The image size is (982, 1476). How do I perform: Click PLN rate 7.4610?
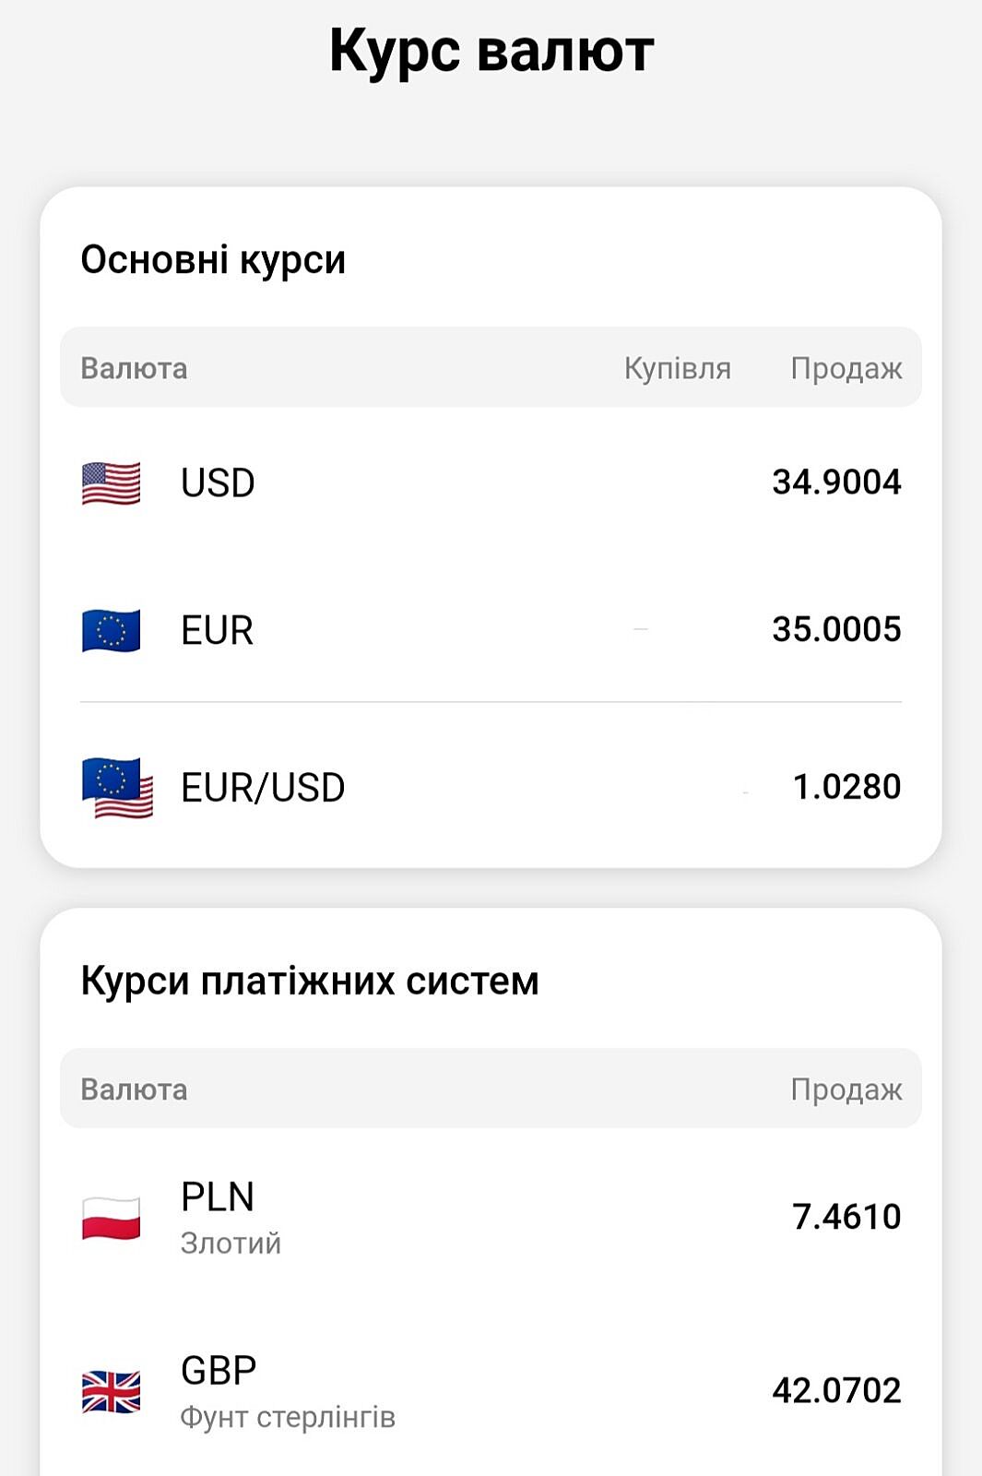point(846,1217)
